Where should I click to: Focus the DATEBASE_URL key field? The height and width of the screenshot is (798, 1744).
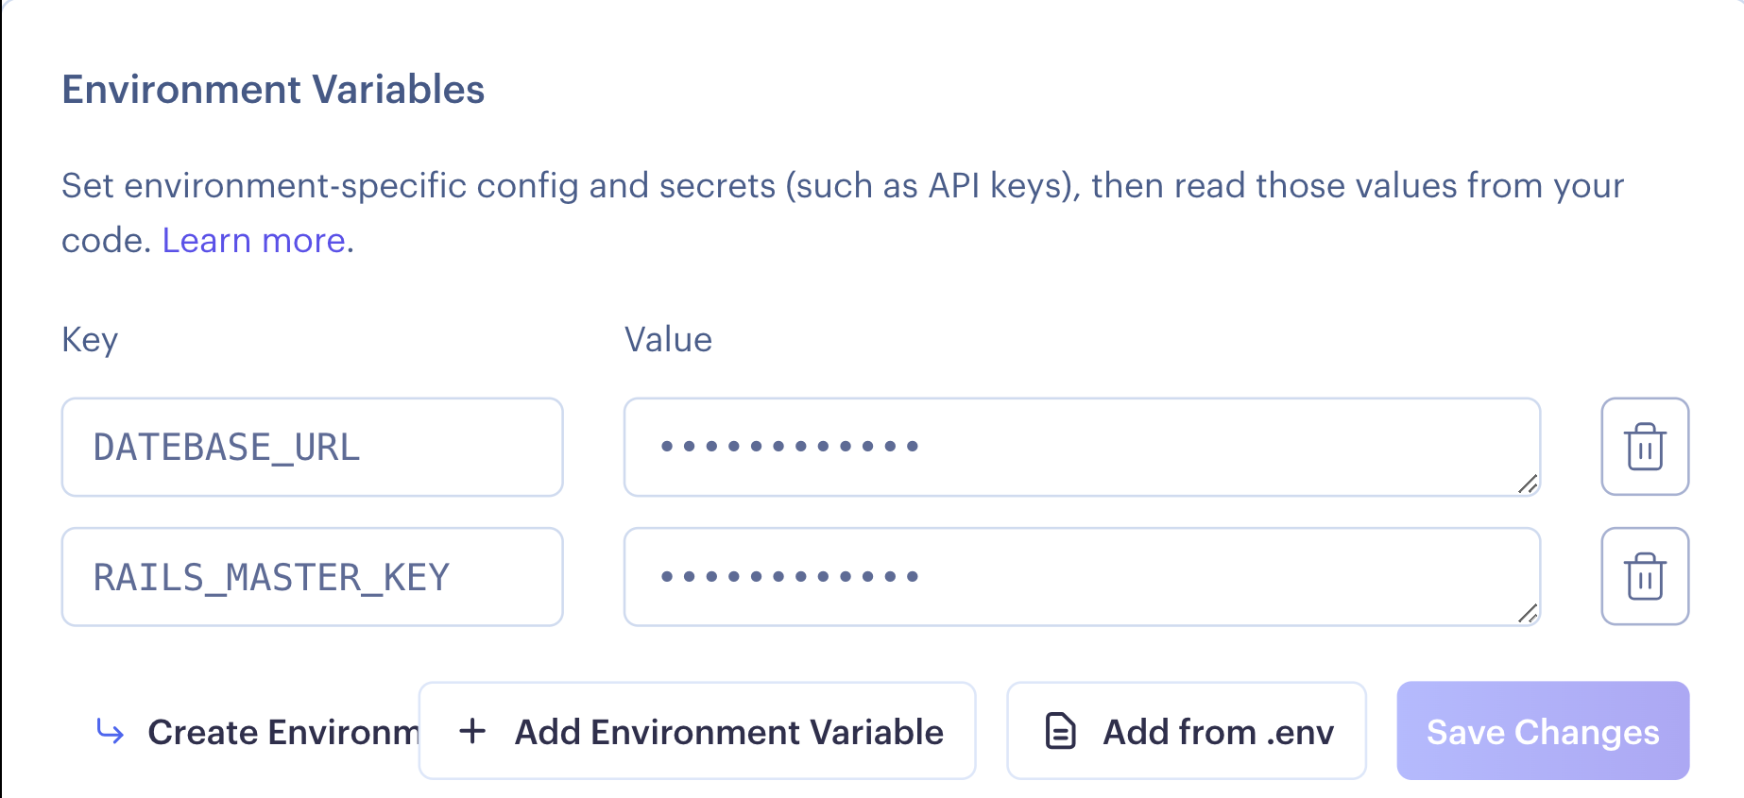click(312, 447)
